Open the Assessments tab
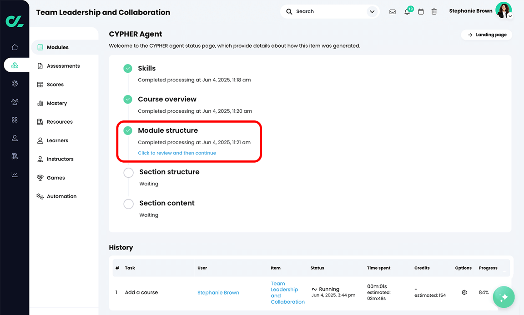The height and width of the screenshot is (315, 524). [63, 66]
